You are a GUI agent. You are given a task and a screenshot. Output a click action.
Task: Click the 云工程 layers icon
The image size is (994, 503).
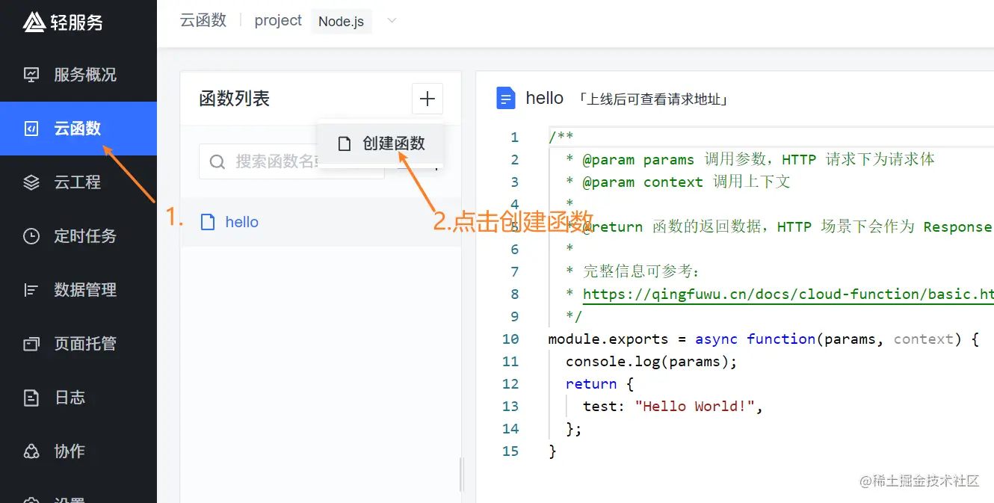31,182
